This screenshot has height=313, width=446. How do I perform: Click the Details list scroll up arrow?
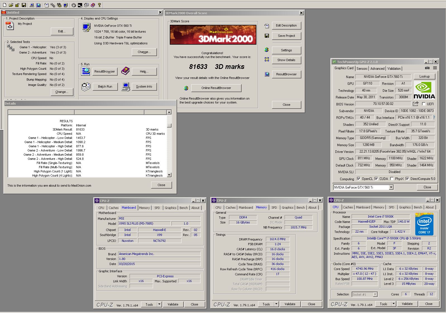coord(169,112)
